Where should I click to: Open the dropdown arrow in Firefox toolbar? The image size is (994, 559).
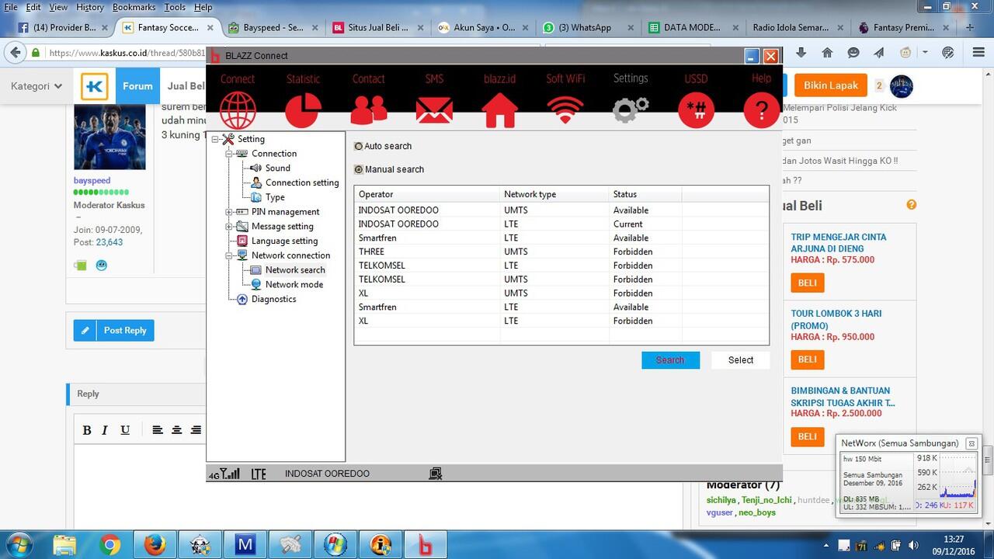925,53
